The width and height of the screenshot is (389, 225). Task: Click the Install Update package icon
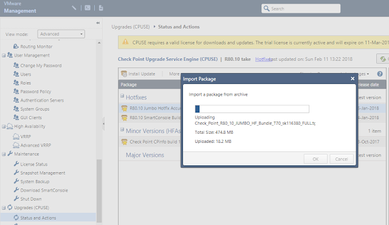point(124,74)
